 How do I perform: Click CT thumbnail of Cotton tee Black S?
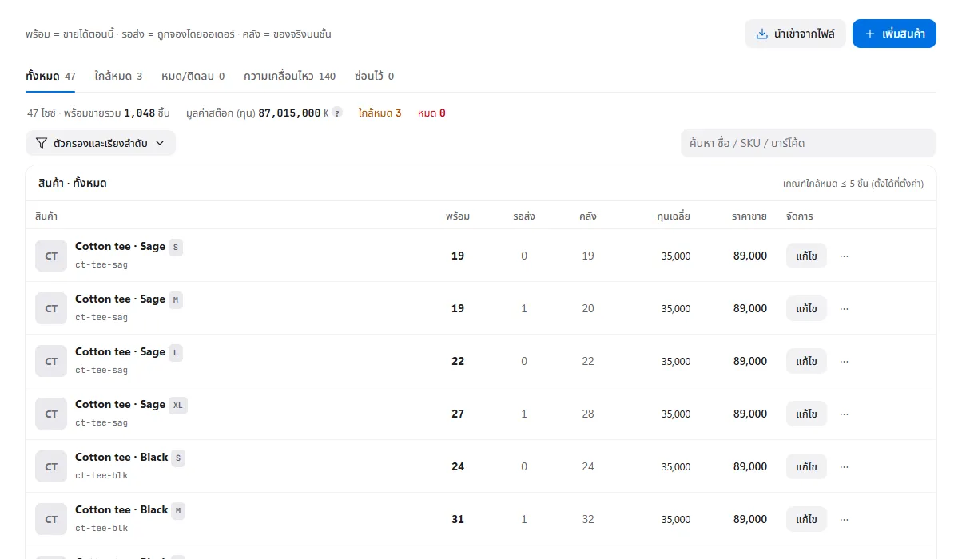51,466
